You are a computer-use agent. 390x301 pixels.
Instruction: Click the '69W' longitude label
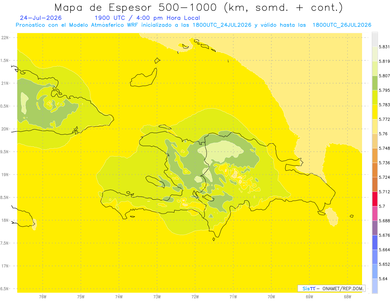[309, 297]
